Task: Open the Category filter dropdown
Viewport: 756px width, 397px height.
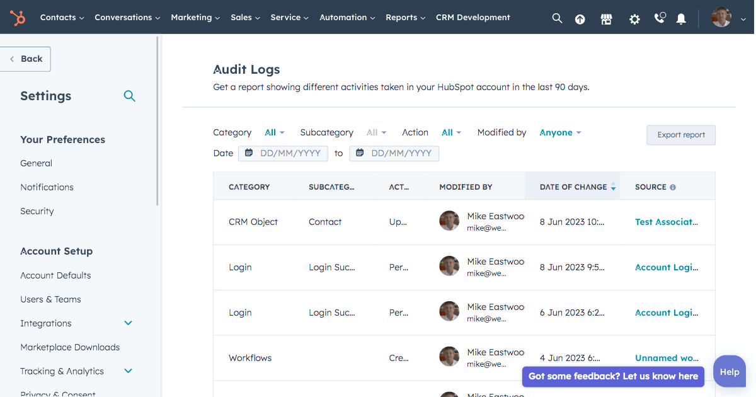Action: [274, 132]
